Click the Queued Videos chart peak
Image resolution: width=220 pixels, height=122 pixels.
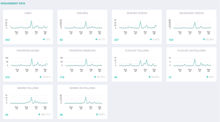pyautogui.click(x=140, y=21)
